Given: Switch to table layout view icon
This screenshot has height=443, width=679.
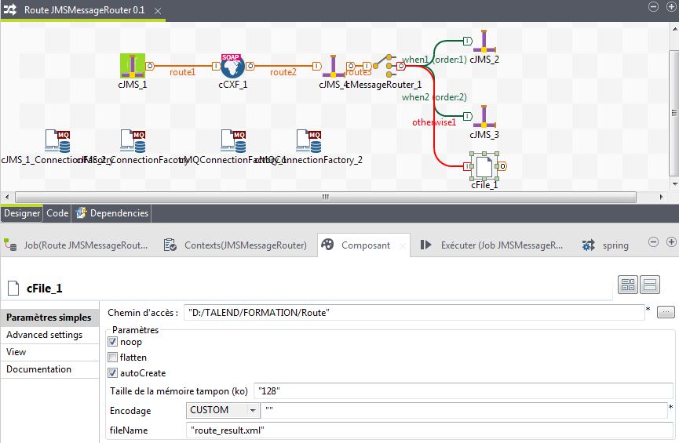Looking at the screenshot, I should tap(627, 285).
